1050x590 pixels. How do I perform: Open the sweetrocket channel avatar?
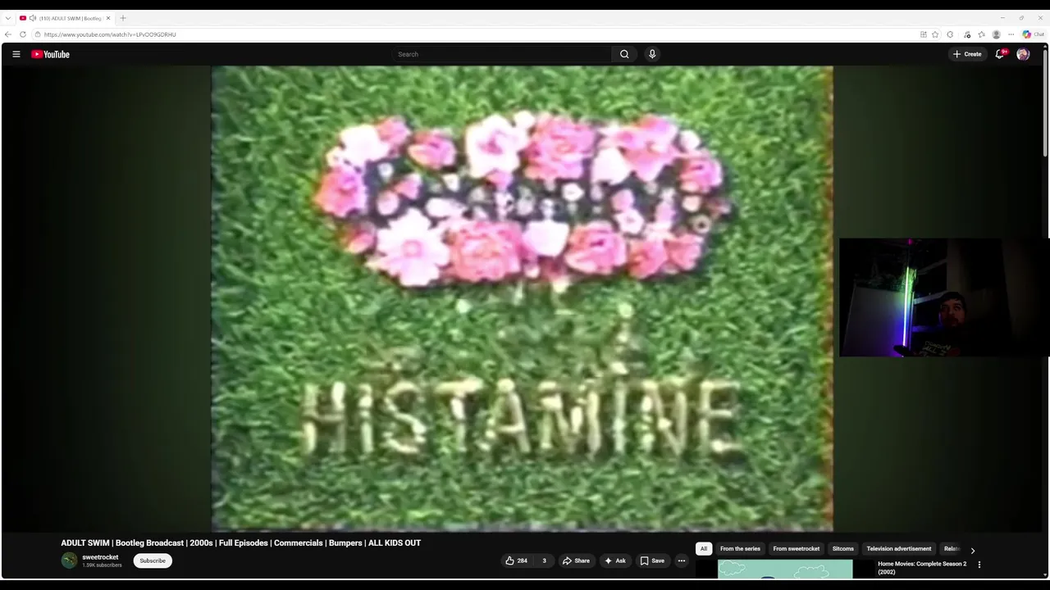point(69,560)
